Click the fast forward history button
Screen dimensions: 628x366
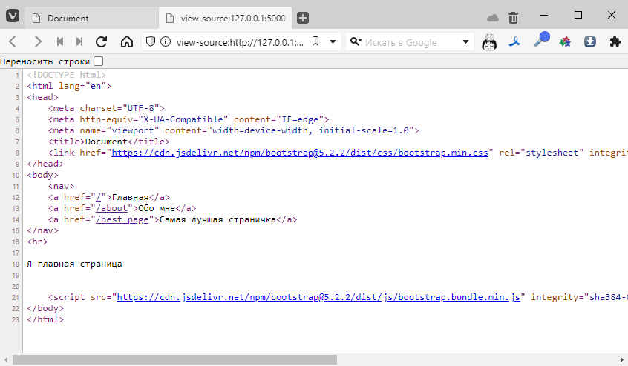79,41
